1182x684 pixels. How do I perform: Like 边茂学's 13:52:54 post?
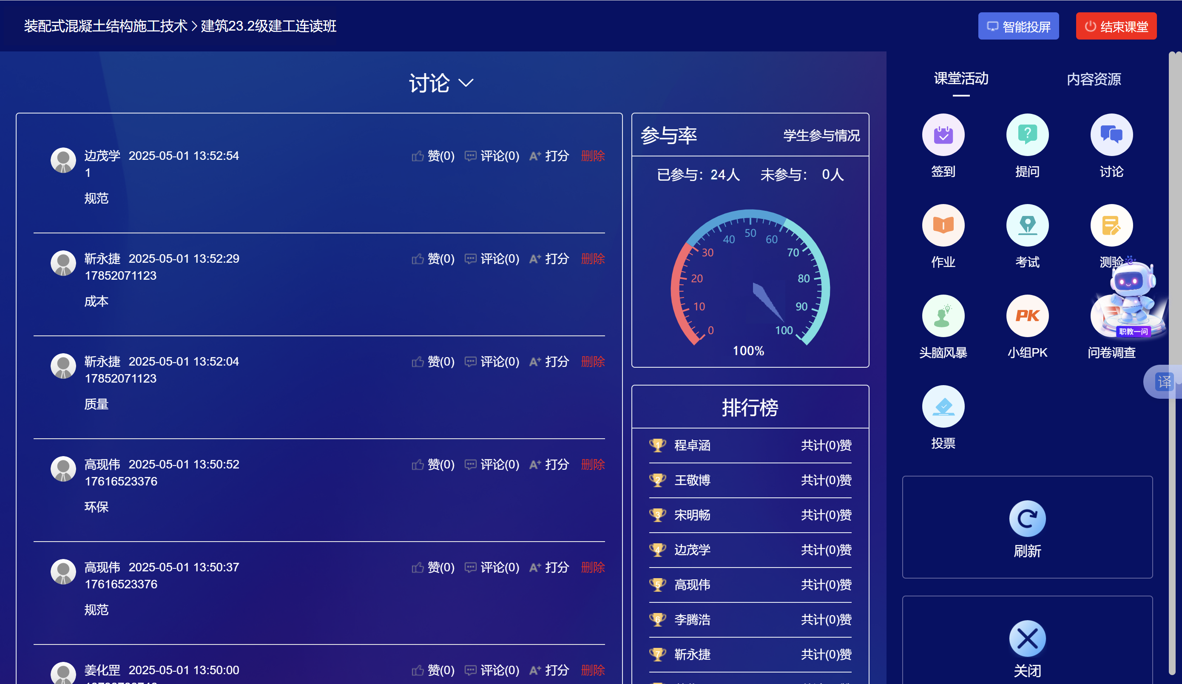click(x=433, y=156)
